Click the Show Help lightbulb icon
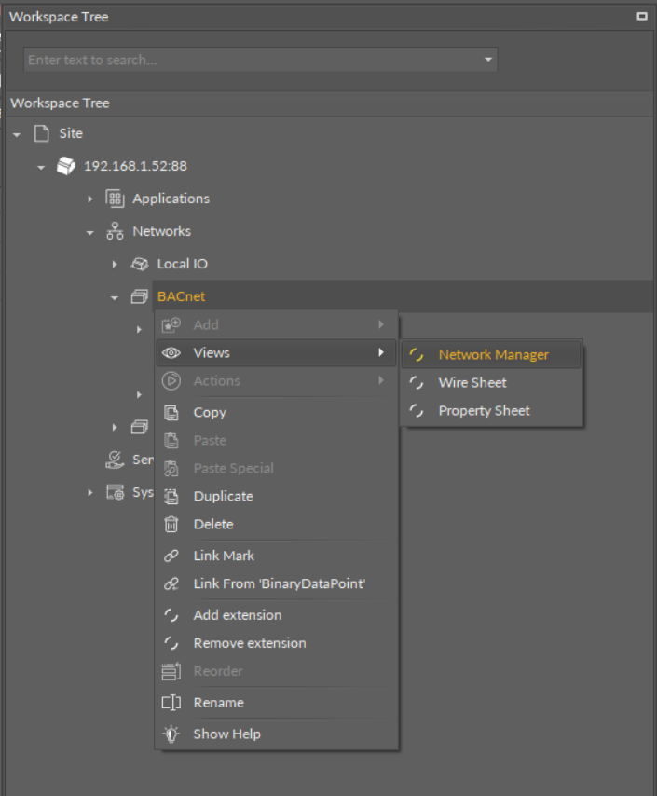Image resolution: width=657 pixels, height=796 pixels. click(x=171, y=734)
